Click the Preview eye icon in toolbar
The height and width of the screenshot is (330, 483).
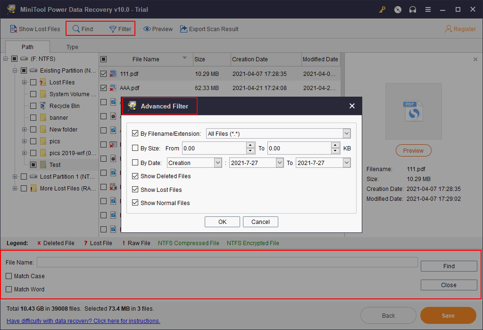pos(147,29)
